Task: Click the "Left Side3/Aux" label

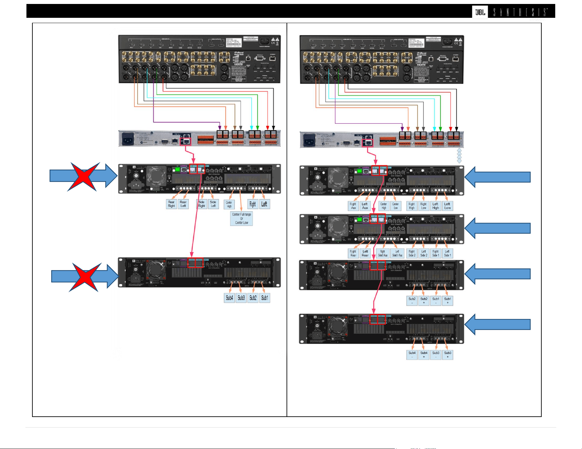Action: pyautogui.click(x=397, y=253)
